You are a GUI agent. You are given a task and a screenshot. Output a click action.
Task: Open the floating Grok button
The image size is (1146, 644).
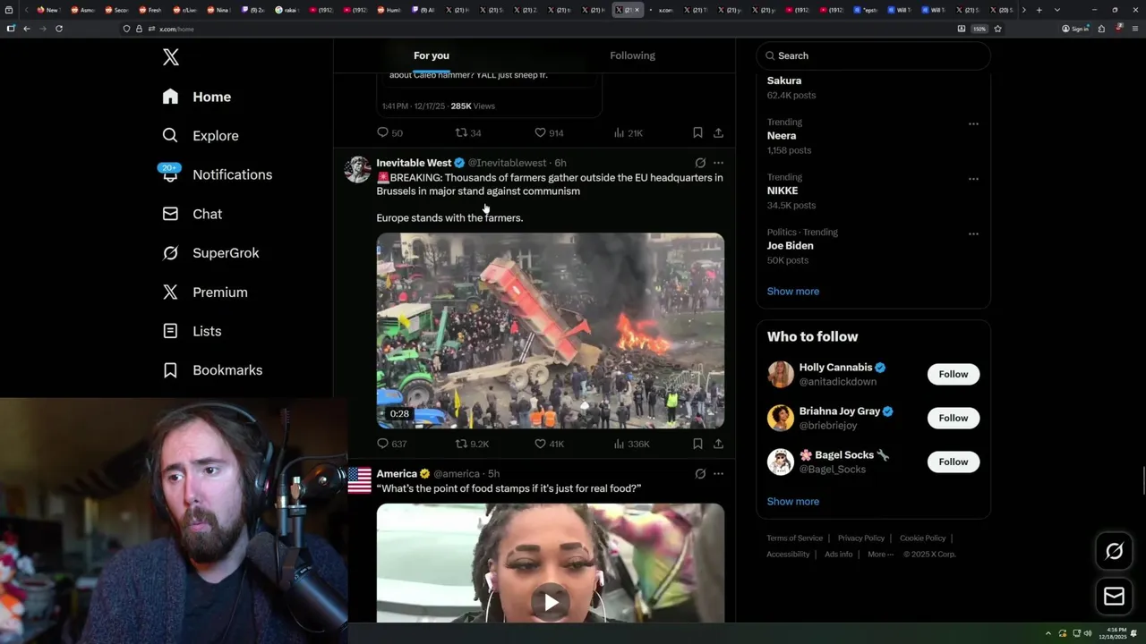tap(1114, 552)
